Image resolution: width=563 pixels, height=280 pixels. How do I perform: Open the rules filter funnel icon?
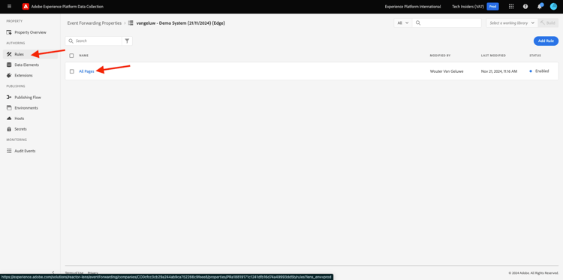click(x=127, y=41)
